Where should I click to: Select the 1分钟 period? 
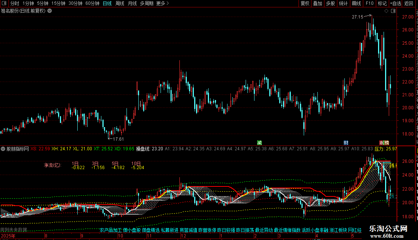[28, 3]
